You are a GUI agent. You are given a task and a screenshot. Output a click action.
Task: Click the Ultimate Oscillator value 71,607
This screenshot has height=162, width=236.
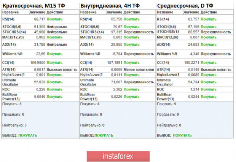[116, 82]
